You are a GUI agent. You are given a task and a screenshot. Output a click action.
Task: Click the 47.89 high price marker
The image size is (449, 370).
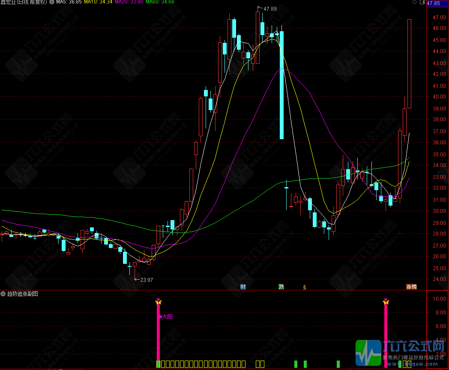click(270, 9)
